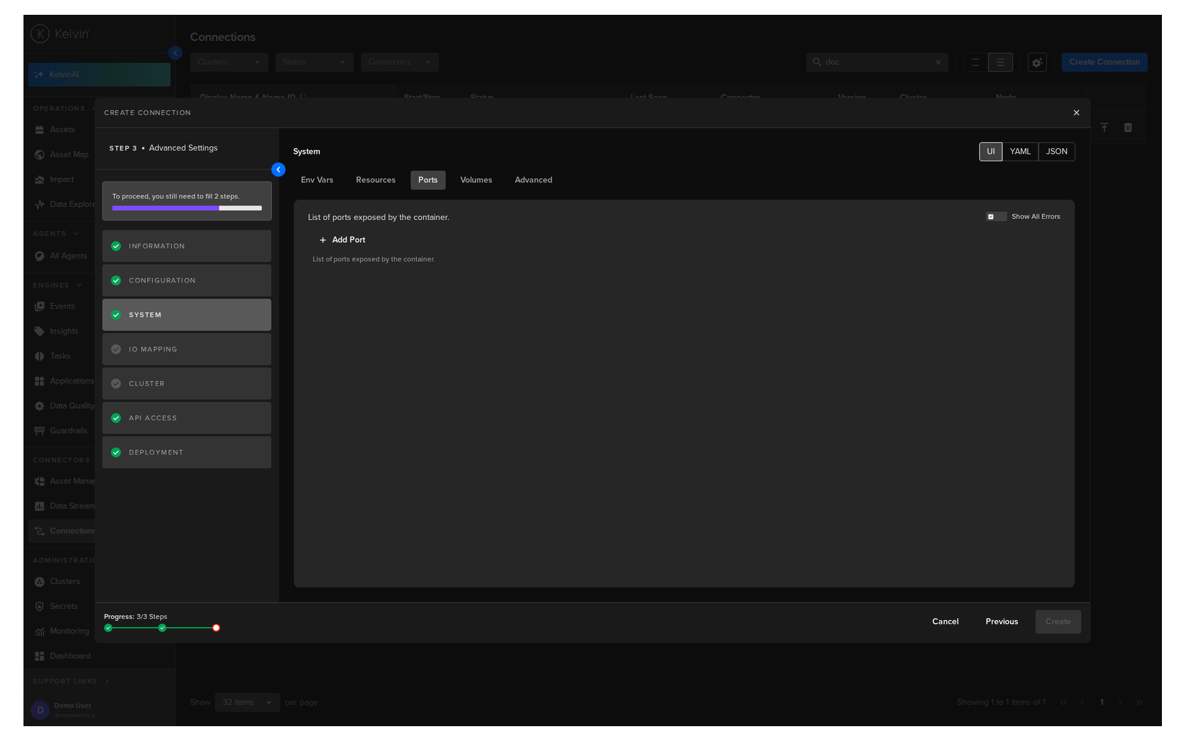This screenshot has height=741, width=1186.
Task: Click the gray check on Cluster step
Action: tap(116, 383)
